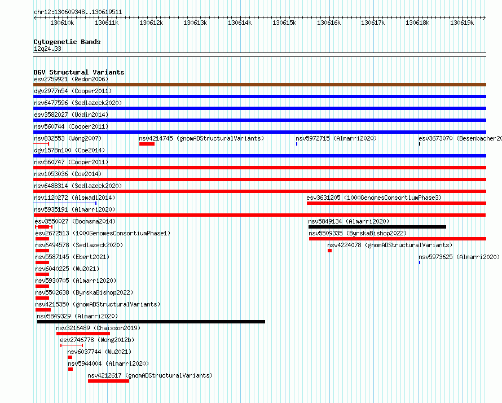Click nsv832553 (Wong2007) label
This screenshot has height=403, width=502.
point(68,138)
